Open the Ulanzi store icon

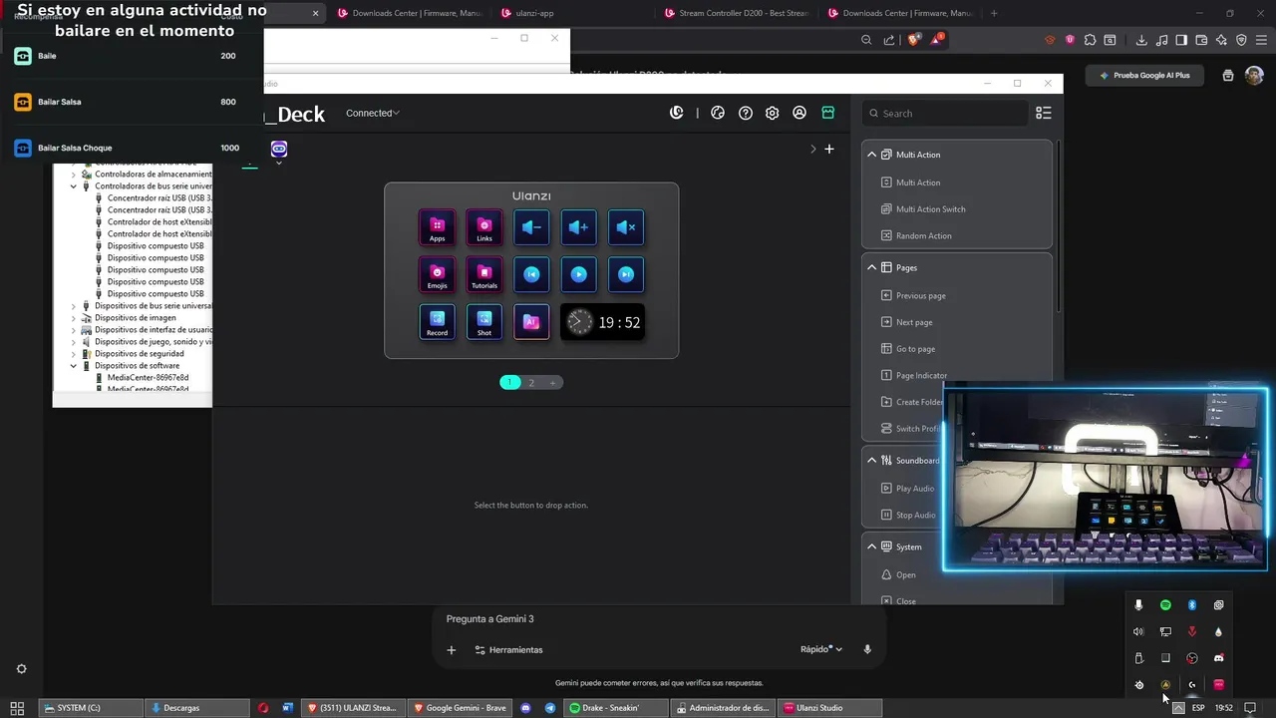click(x=827, y=113)
